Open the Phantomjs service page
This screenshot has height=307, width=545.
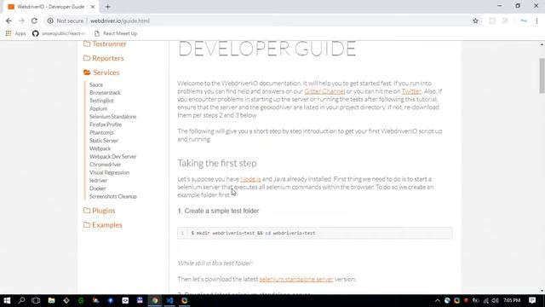[101, 133]
